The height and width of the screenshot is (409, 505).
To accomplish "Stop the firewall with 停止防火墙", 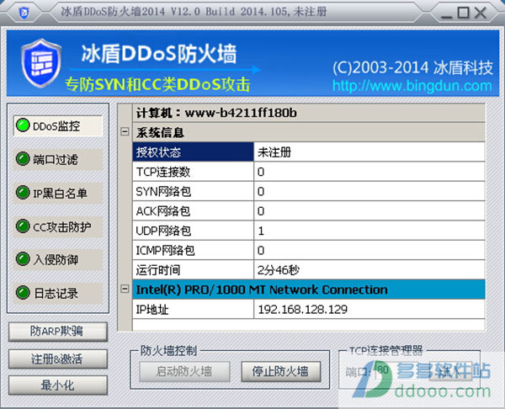I will (x=281, y=371).
